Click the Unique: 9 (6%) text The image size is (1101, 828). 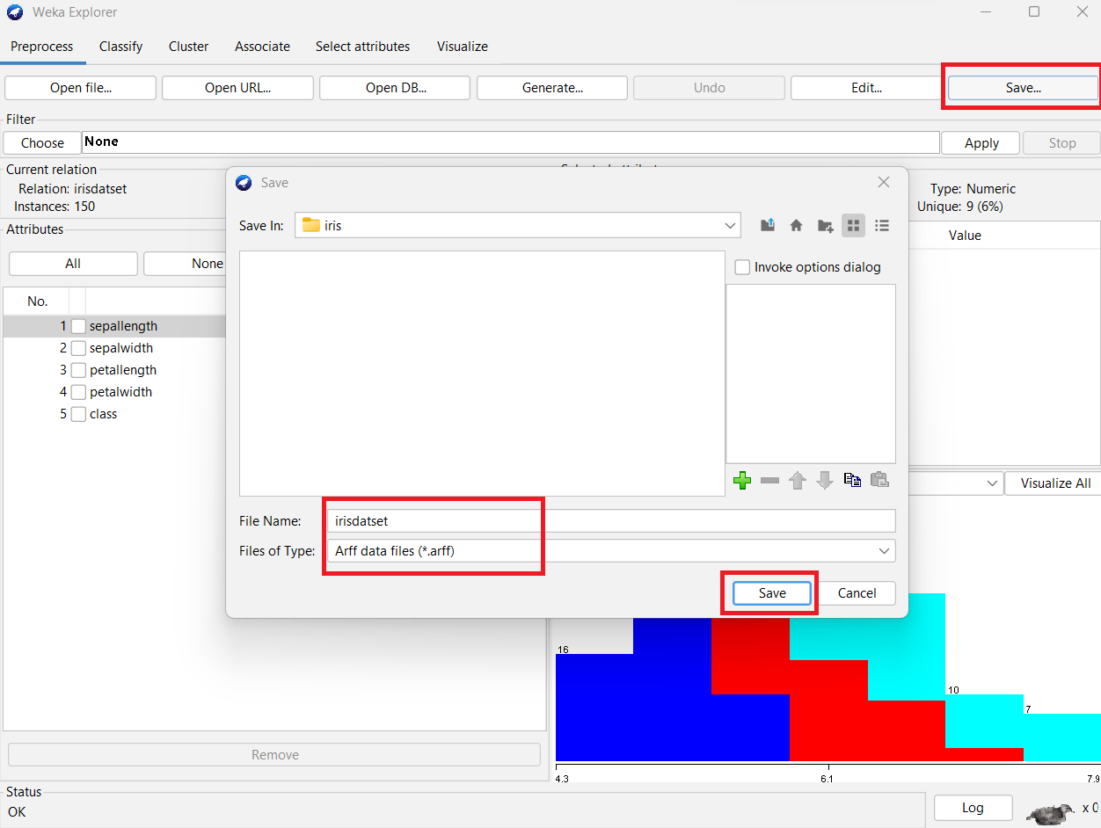click(x=960, y=207)
